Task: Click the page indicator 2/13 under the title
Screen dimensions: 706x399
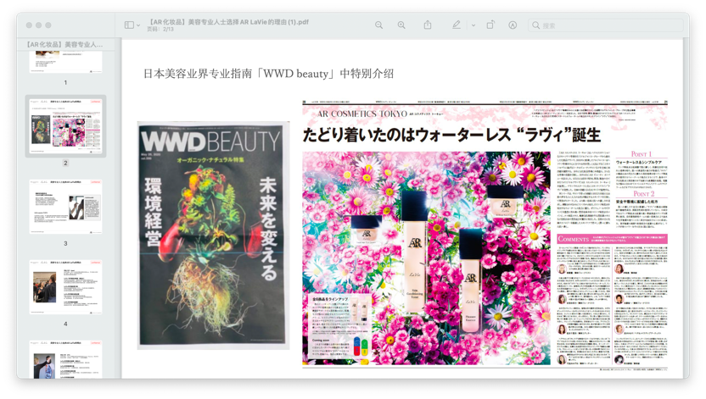Action: (160, 29)
